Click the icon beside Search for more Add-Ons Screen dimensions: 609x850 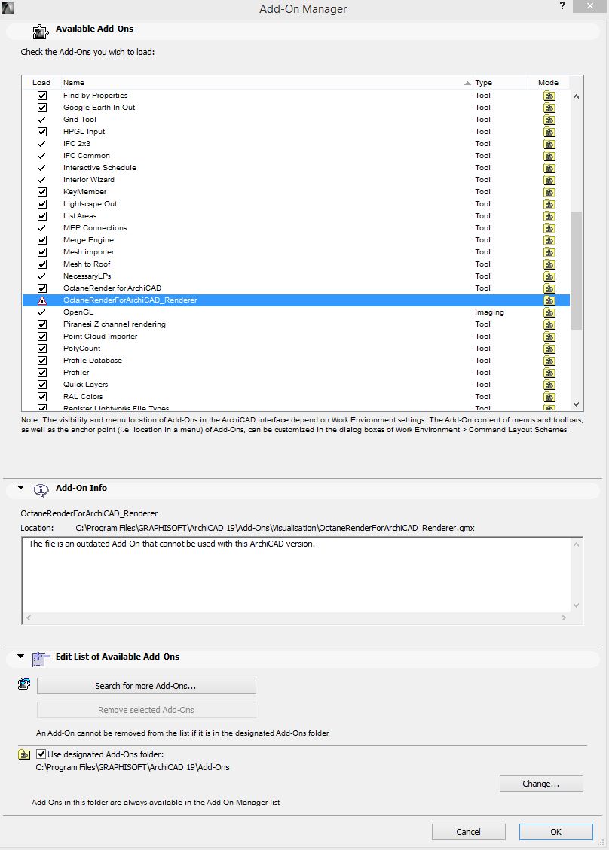tap(24, 684)
